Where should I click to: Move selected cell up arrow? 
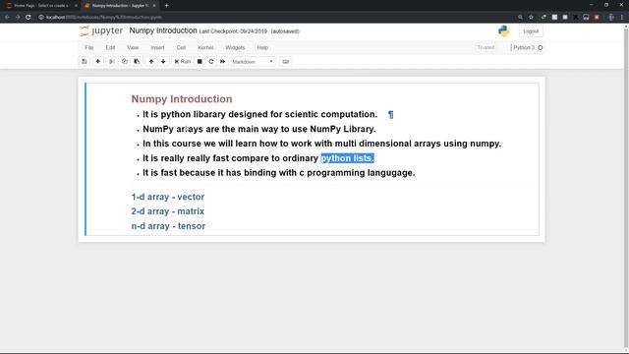pos(151,61)
